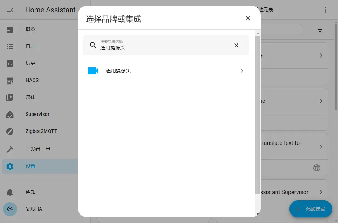Open 开发者工具 hammer icon
Image resolution: width=338 pixels, height=223 pixels.
click(x=10, y=149)
